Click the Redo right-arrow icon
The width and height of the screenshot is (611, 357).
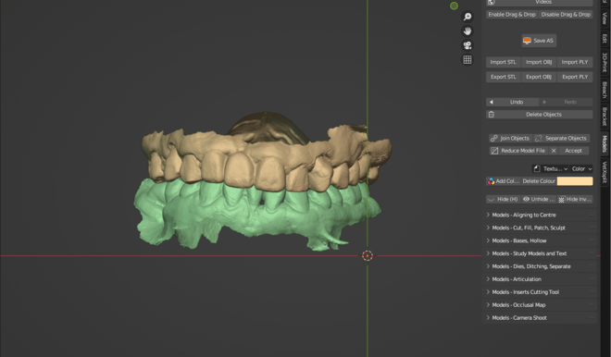544,102
